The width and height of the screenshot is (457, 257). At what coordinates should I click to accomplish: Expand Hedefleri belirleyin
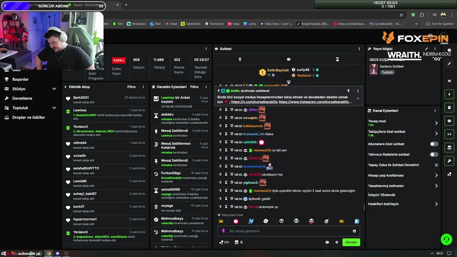point(436,204)
